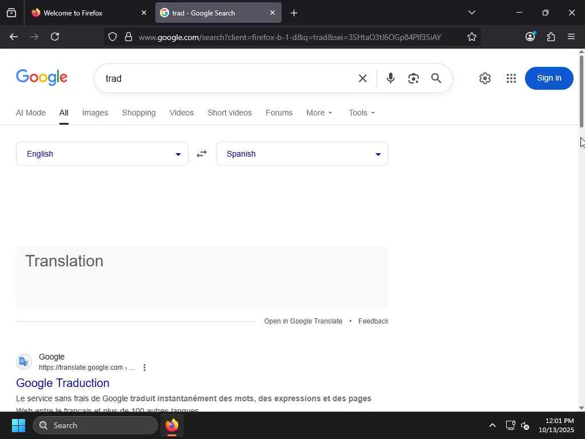Click the Sign in button
This screenshot has height=439, width=585.
549,78
